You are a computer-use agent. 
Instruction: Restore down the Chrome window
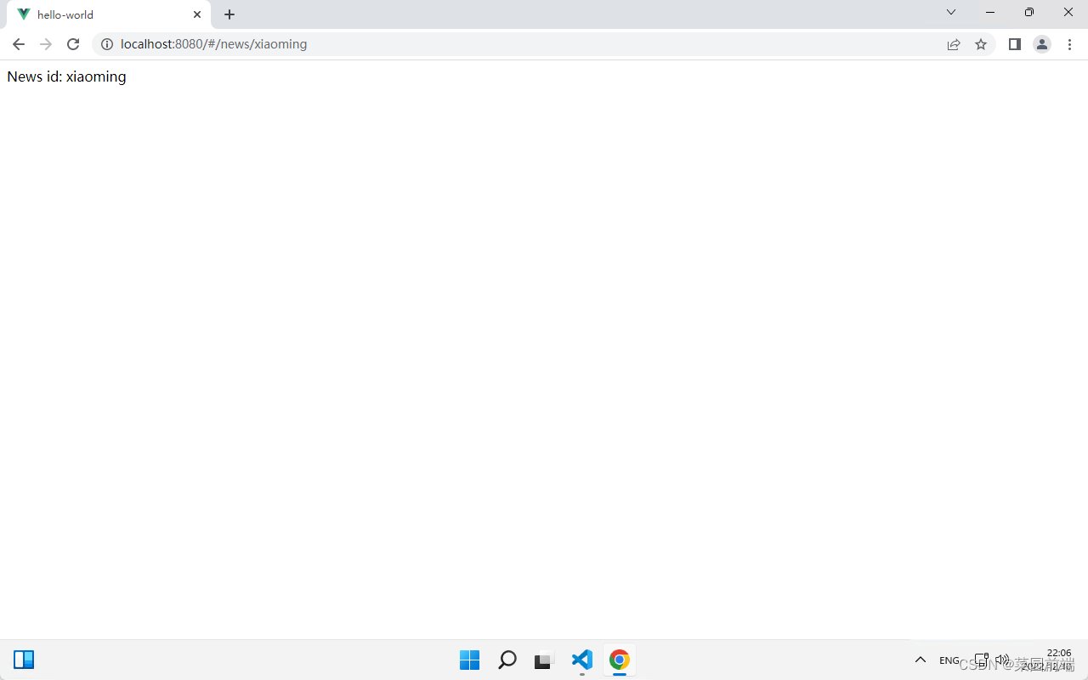[x=1029, y=12]
